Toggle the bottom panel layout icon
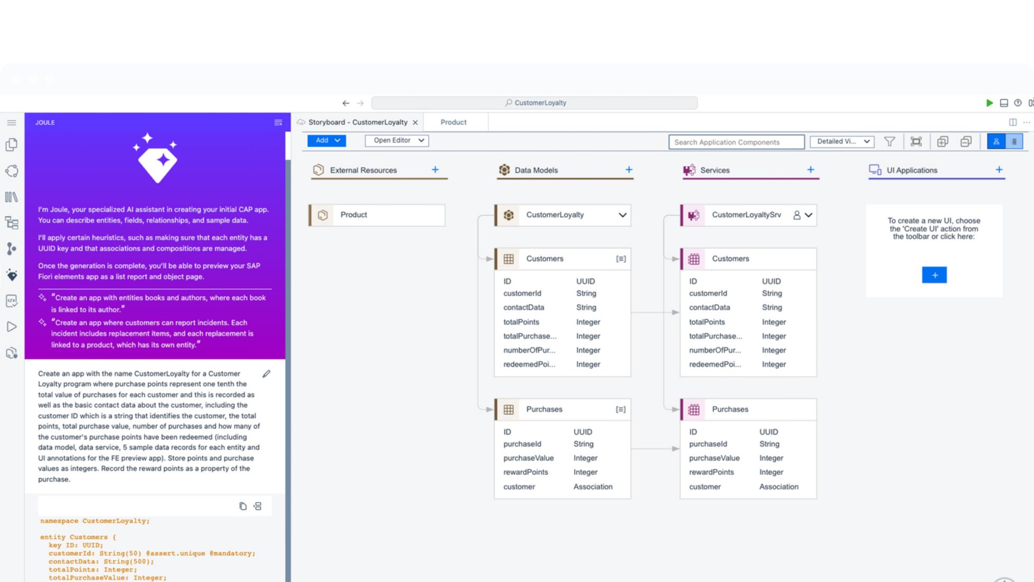1034x582 pixels. 1004,103
